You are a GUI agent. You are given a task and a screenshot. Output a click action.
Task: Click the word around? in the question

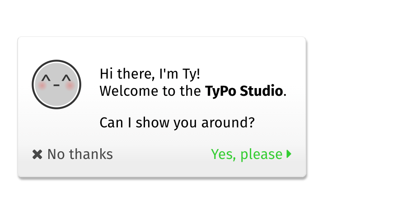pyautogui.click(x=228, y=123)
